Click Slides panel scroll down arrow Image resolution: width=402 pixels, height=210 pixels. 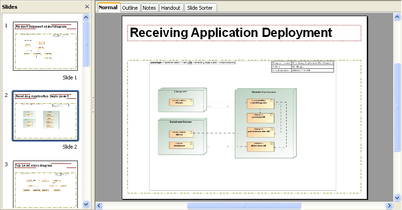click(86, 204)
